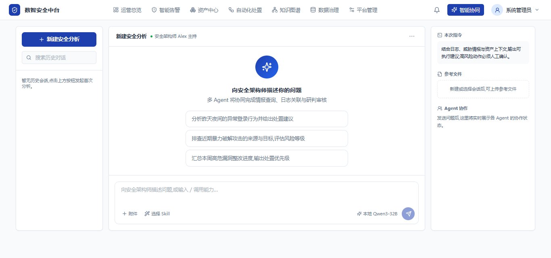Open the 平台管理 menu
The width and height of the screenshot is (551, 258).
363,10
